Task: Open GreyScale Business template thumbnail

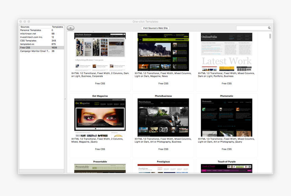Action: [x=100, y=52]
